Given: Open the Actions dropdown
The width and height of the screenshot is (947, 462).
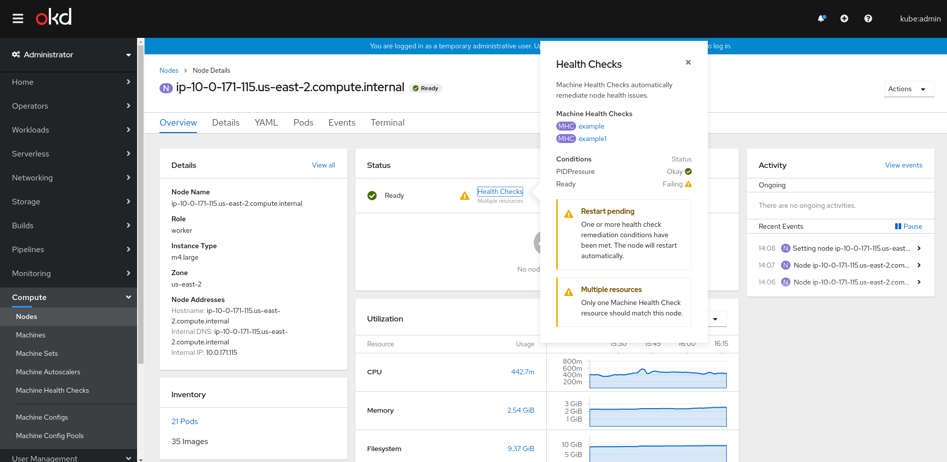Looking at the screenshot, I should (x=909, y=89).
